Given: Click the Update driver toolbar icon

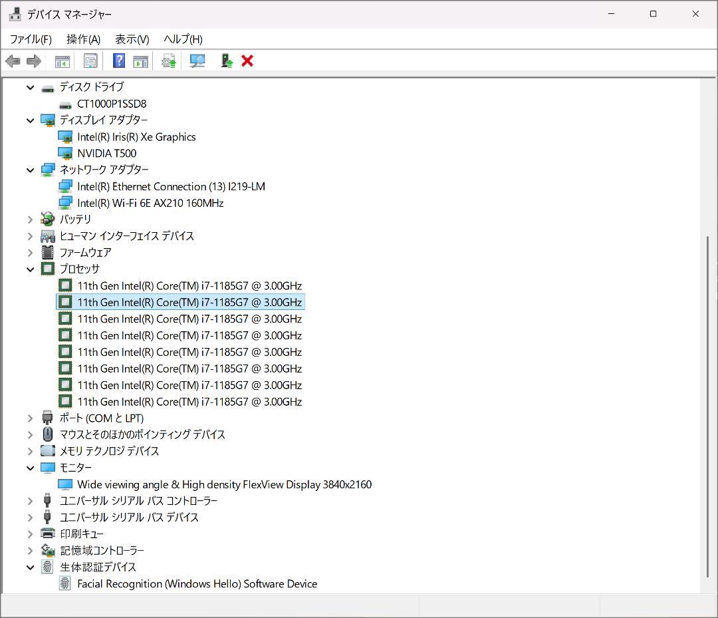Looking at the screenshot, I should (x=168, y=61).
